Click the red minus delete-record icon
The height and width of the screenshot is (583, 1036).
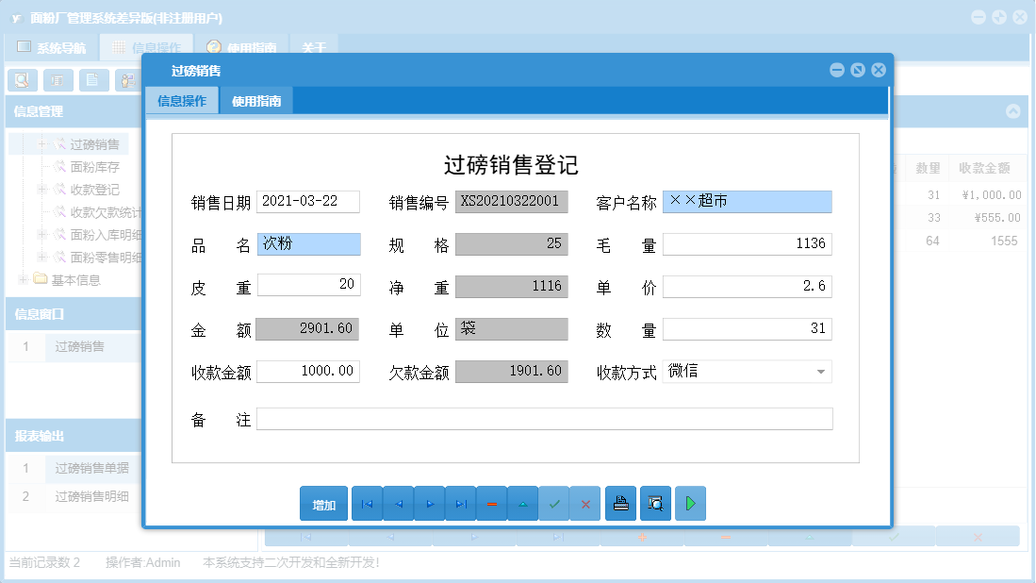pyautogui.click(x=491, y=503)
